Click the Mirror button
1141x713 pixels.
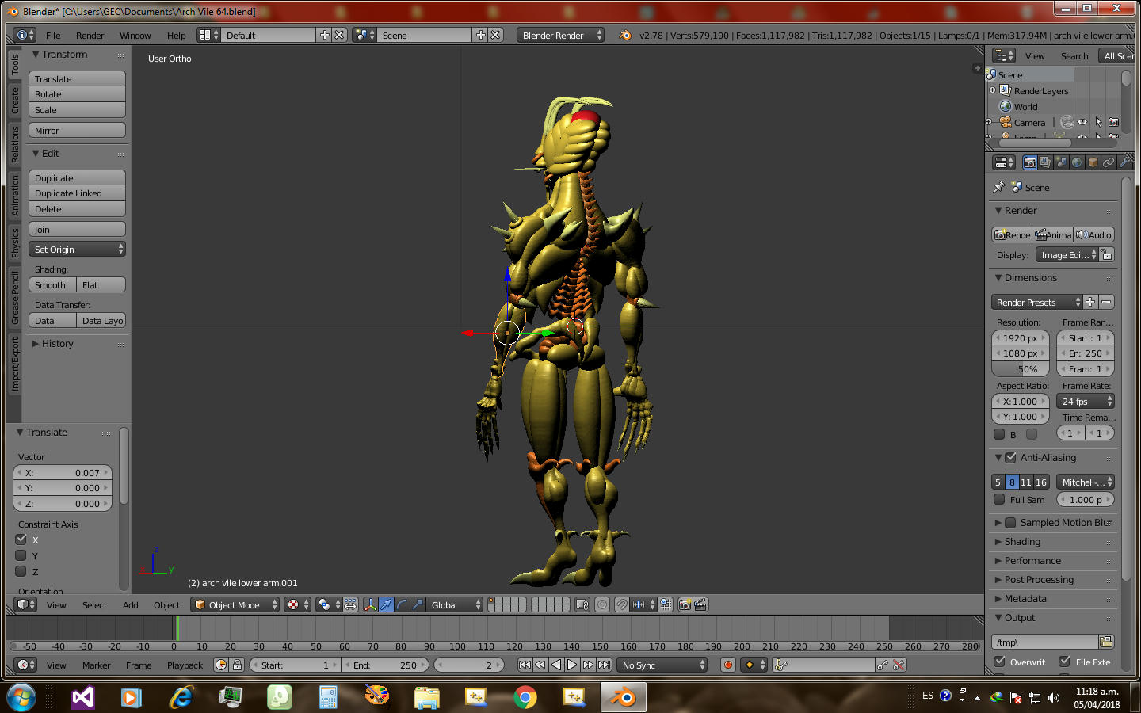point(77,130)
